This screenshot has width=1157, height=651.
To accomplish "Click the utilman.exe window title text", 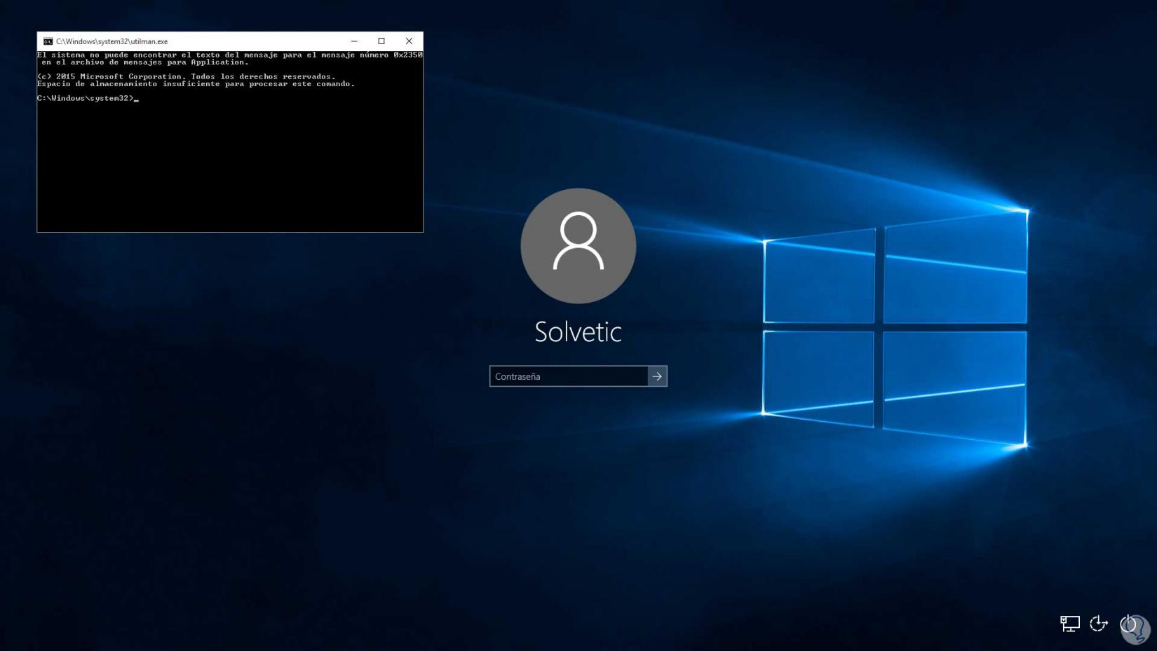I will click(112, 41).
